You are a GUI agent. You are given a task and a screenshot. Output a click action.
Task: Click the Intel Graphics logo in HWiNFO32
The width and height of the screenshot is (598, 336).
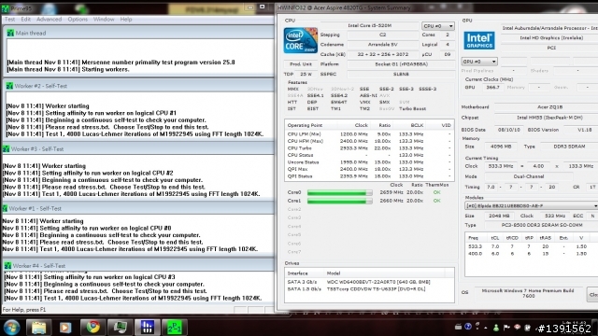(x=479, y=40)
